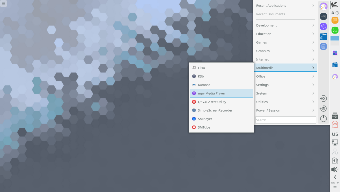Open the purple System Settings favorite icon

point(323,26)
